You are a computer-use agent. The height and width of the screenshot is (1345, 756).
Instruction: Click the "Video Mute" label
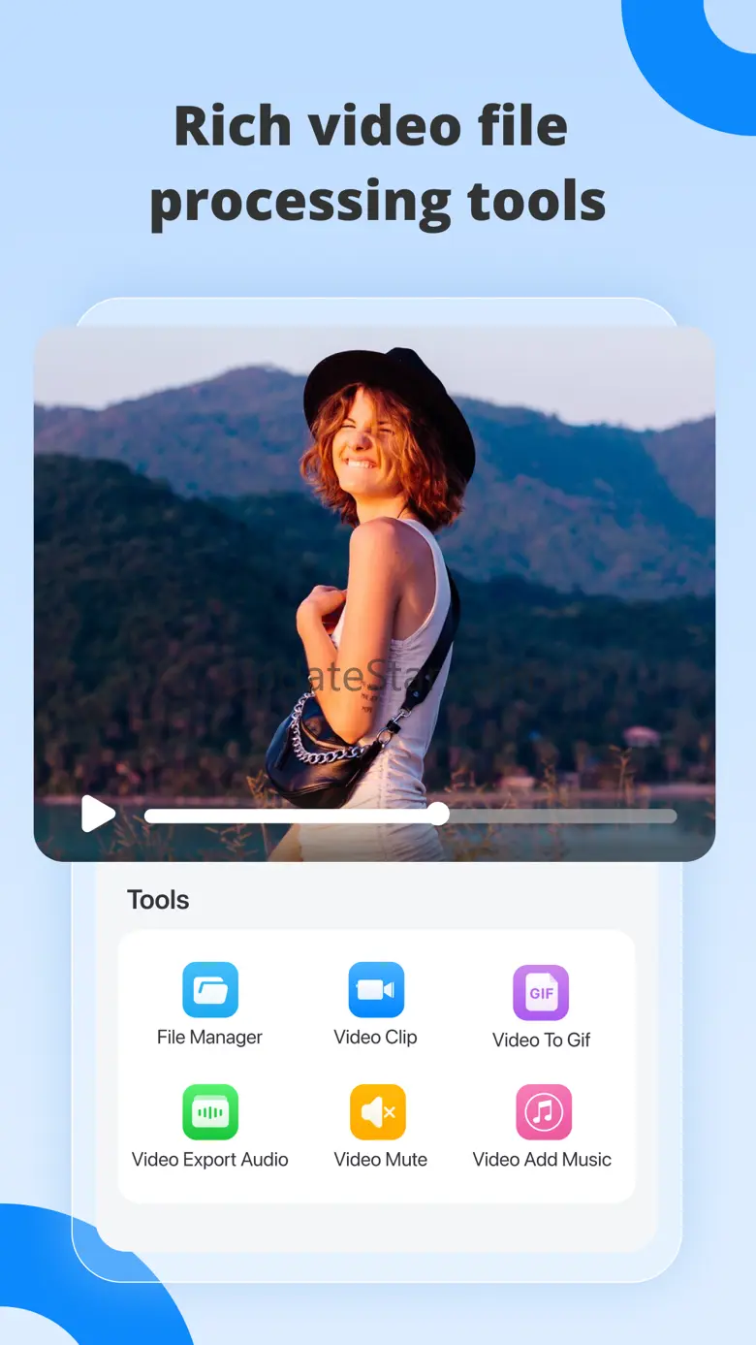coord(380,1160)
